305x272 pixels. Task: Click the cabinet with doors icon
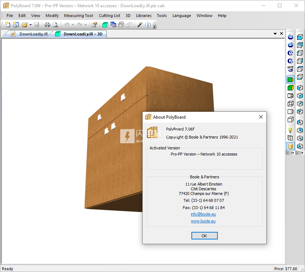[x=291, y=138]
